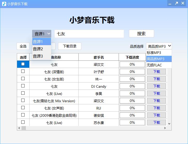The width and height of the screenshot is (188, 144).
Task: Click 下载 for 七友 (深情版) by 叶子舒
Action: (157, 72)
